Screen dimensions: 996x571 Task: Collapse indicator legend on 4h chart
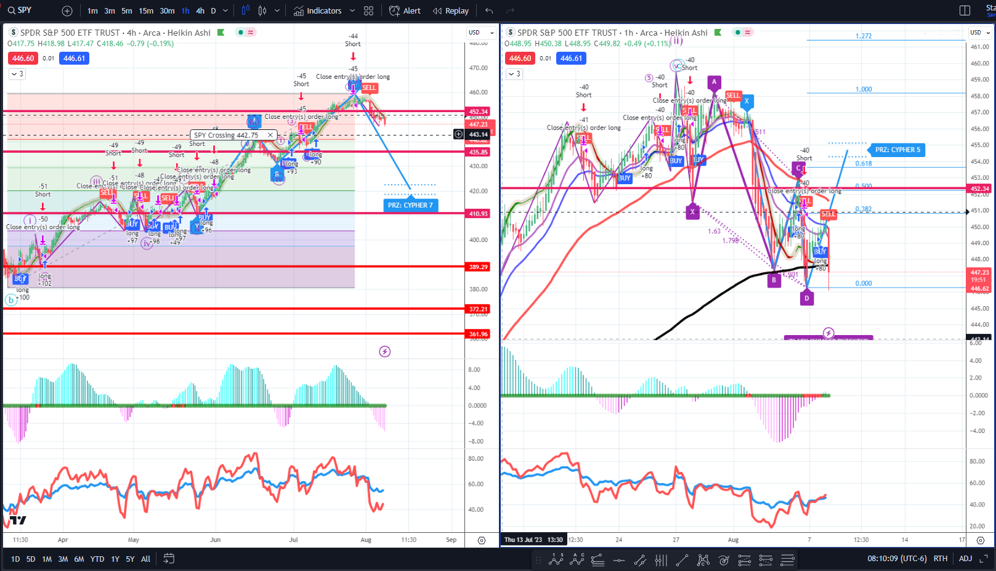click(17, 74)
